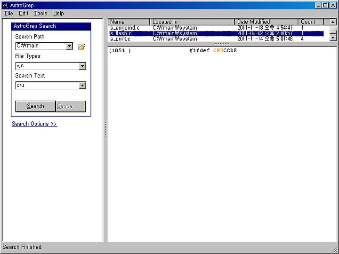Sort results by the Count column header
The width and height of the screenshot is (339, 254).
coord(311,22)
